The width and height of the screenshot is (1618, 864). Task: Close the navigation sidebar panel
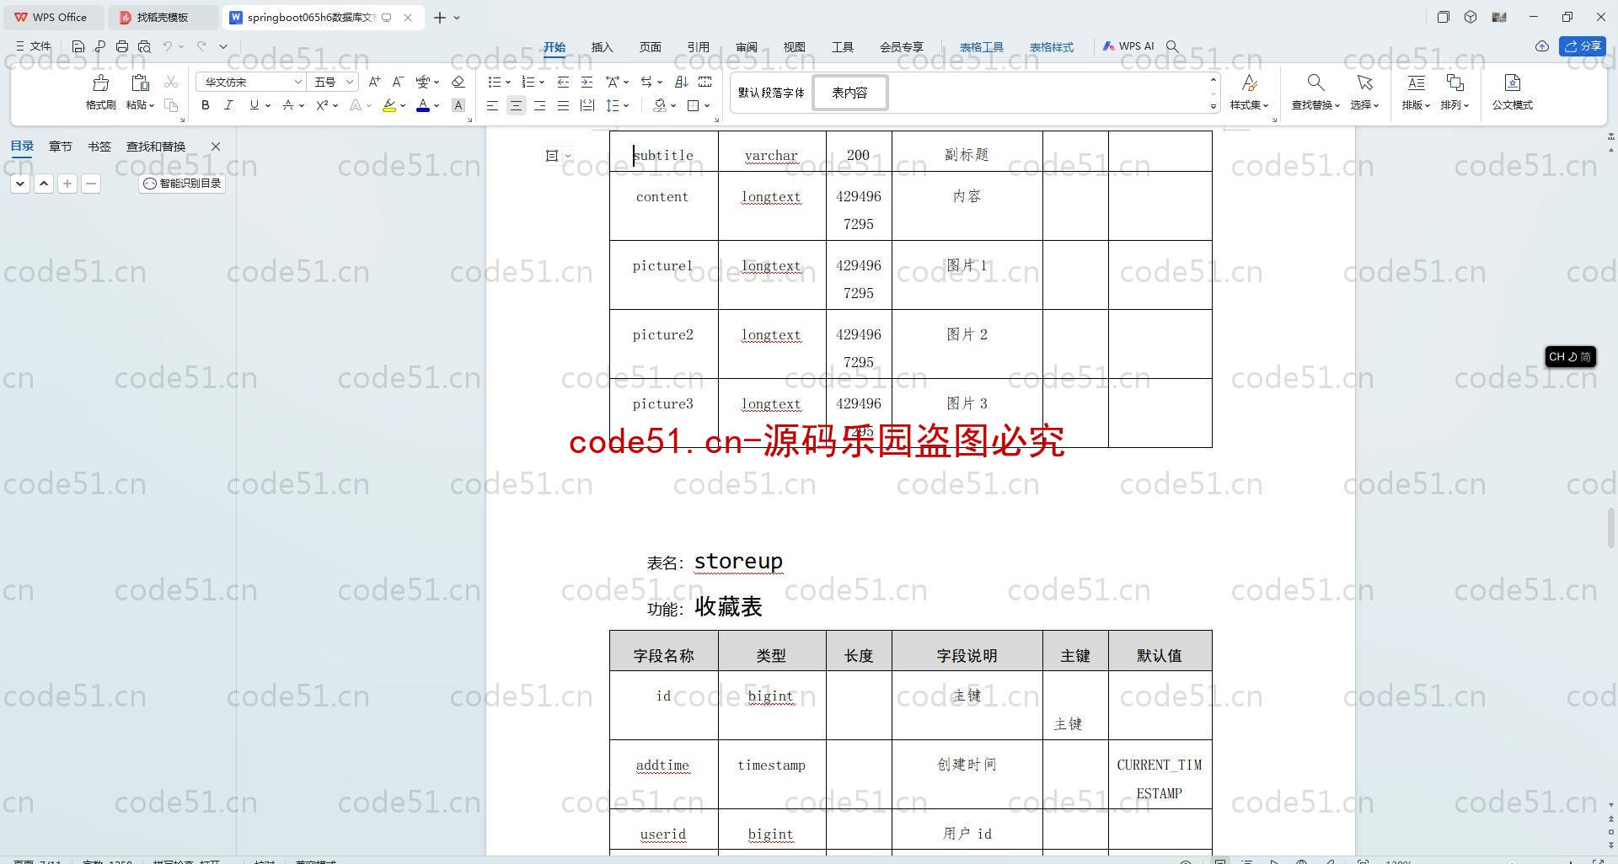216,147
